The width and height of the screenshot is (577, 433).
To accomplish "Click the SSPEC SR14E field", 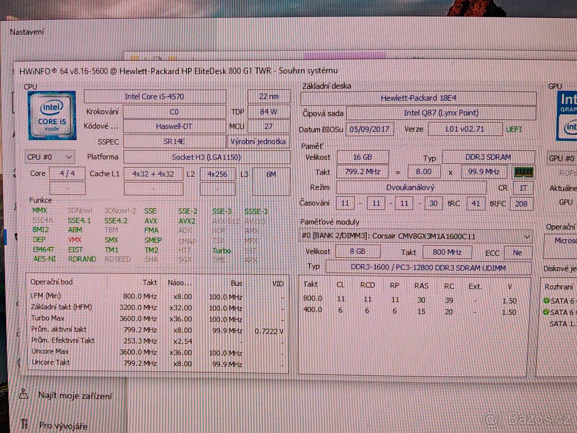I will click(174, 141).
